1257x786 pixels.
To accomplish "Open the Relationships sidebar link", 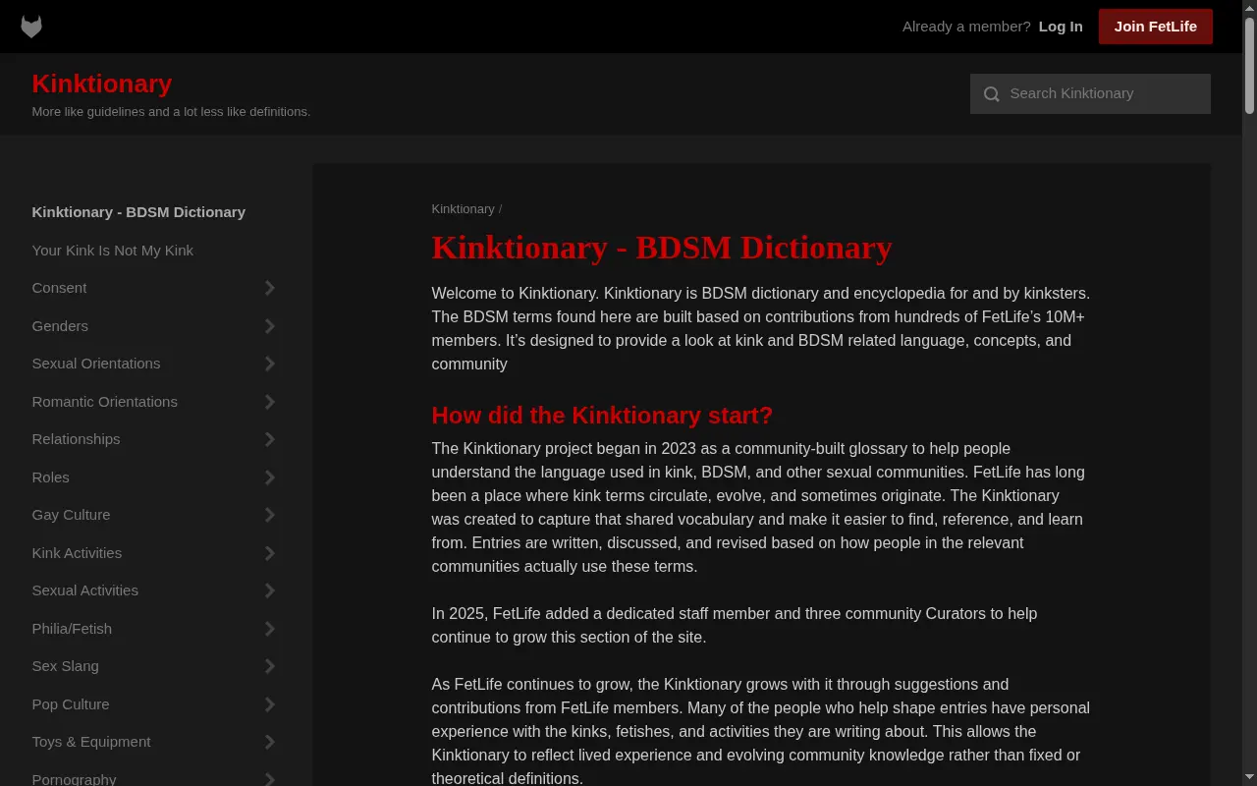I will click(76, 439).
